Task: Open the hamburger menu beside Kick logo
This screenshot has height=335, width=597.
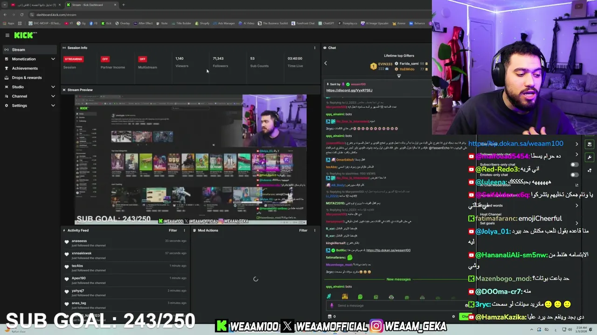Action: pos(7,35)
